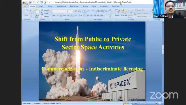The width and height of the screenshot is (186, 105).
Task: Open the Shape Fill dropdown
Action: click(140, 10)
